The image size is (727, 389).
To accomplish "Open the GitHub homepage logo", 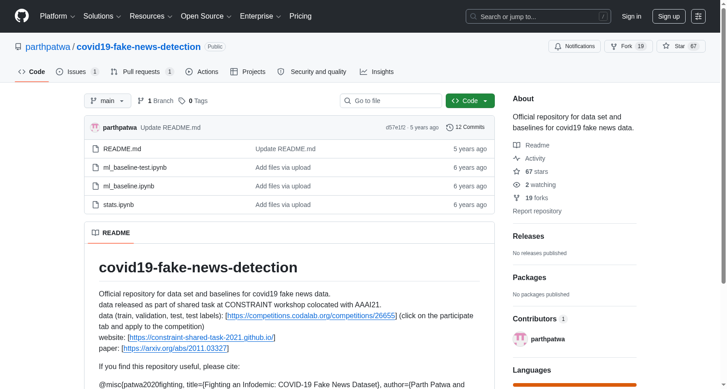I will (22, 16).
